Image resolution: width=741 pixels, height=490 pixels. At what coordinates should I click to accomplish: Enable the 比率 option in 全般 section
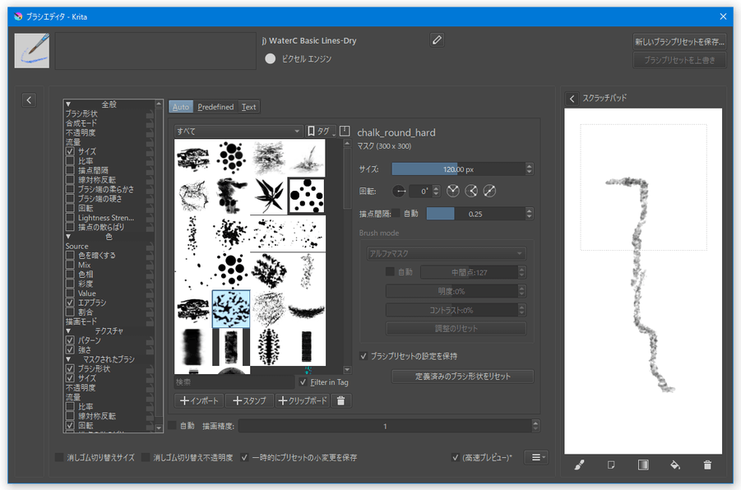click(70, 160)
